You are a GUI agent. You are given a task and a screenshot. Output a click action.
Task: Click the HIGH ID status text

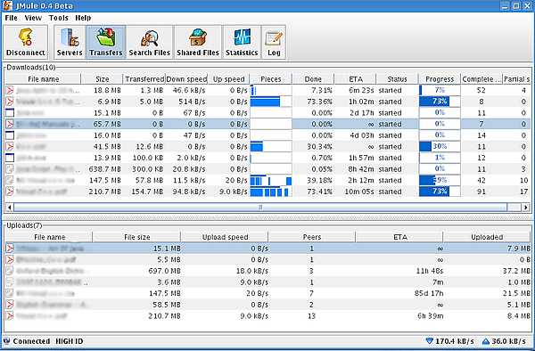tap(70, 341)
